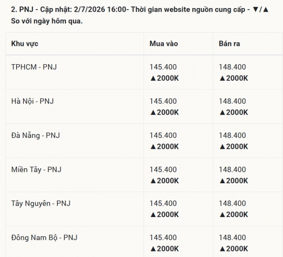The width and height of the screenshot is (283, 257).
Task: Click the Mua vào column header
Action: pyautogui.click(x=164, y=44)
